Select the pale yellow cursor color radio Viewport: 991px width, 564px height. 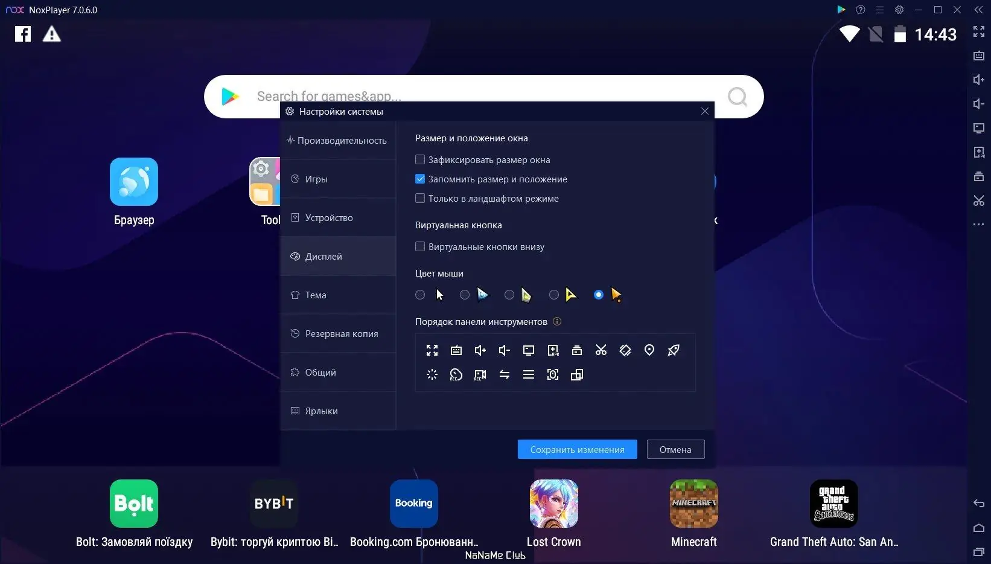[509, 295]
